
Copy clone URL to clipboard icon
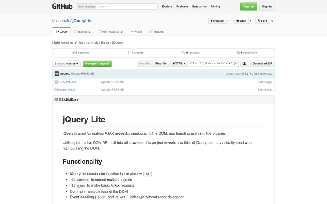(244, 64)
